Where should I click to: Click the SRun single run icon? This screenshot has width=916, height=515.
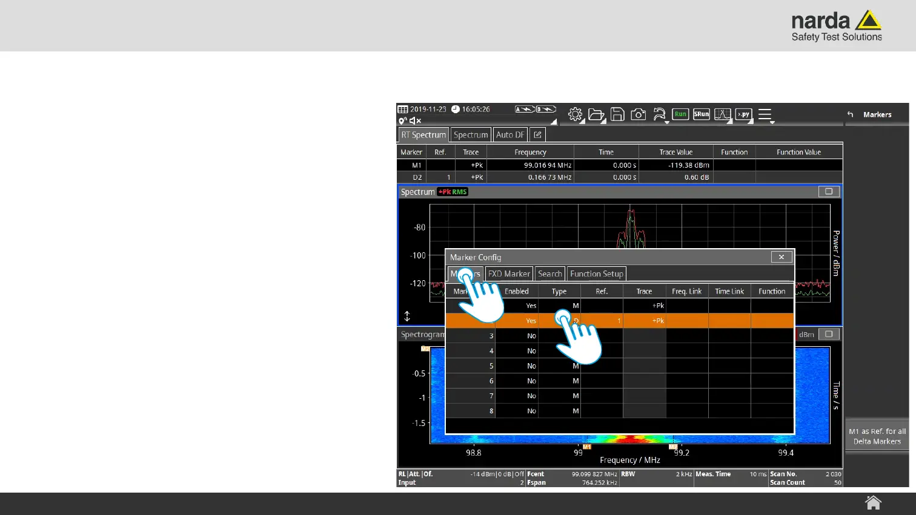coord(702,114)
